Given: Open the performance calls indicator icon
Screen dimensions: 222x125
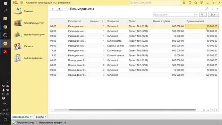Looking at the screenshot, I should click(14, 123).
